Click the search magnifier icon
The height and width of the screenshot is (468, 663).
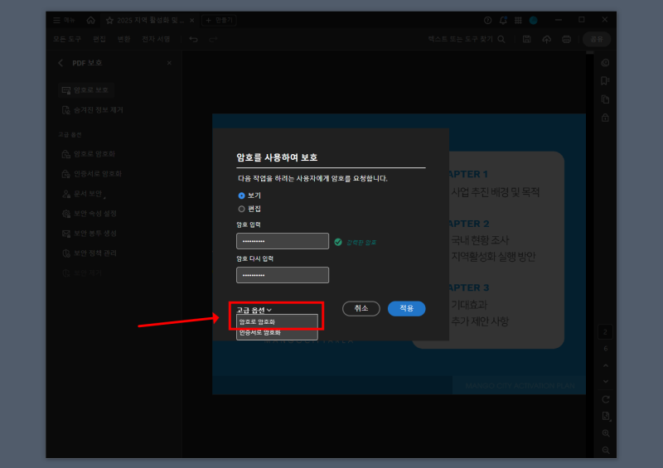tap(501, 39)
